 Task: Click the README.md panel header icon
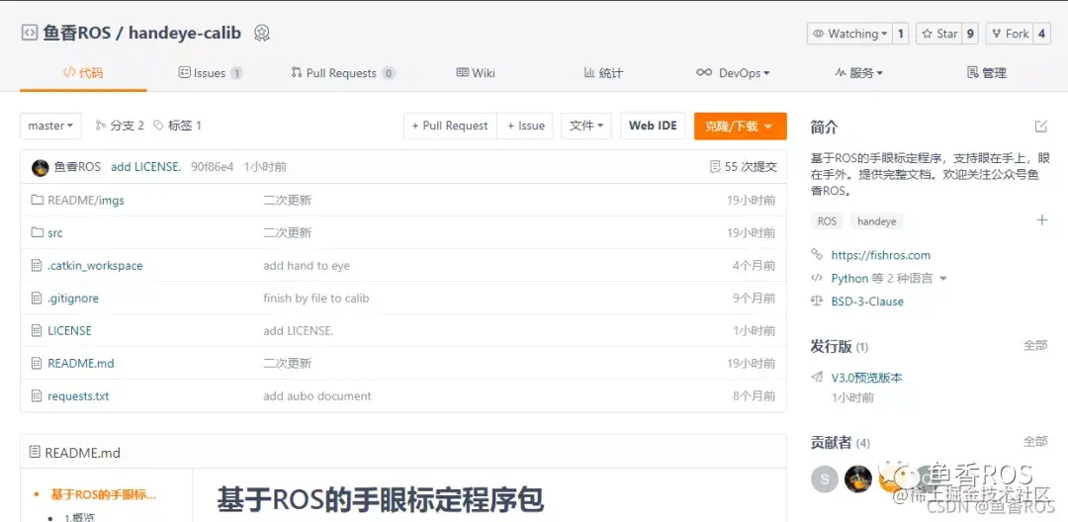pyautogui.click(x=35, y=452)
